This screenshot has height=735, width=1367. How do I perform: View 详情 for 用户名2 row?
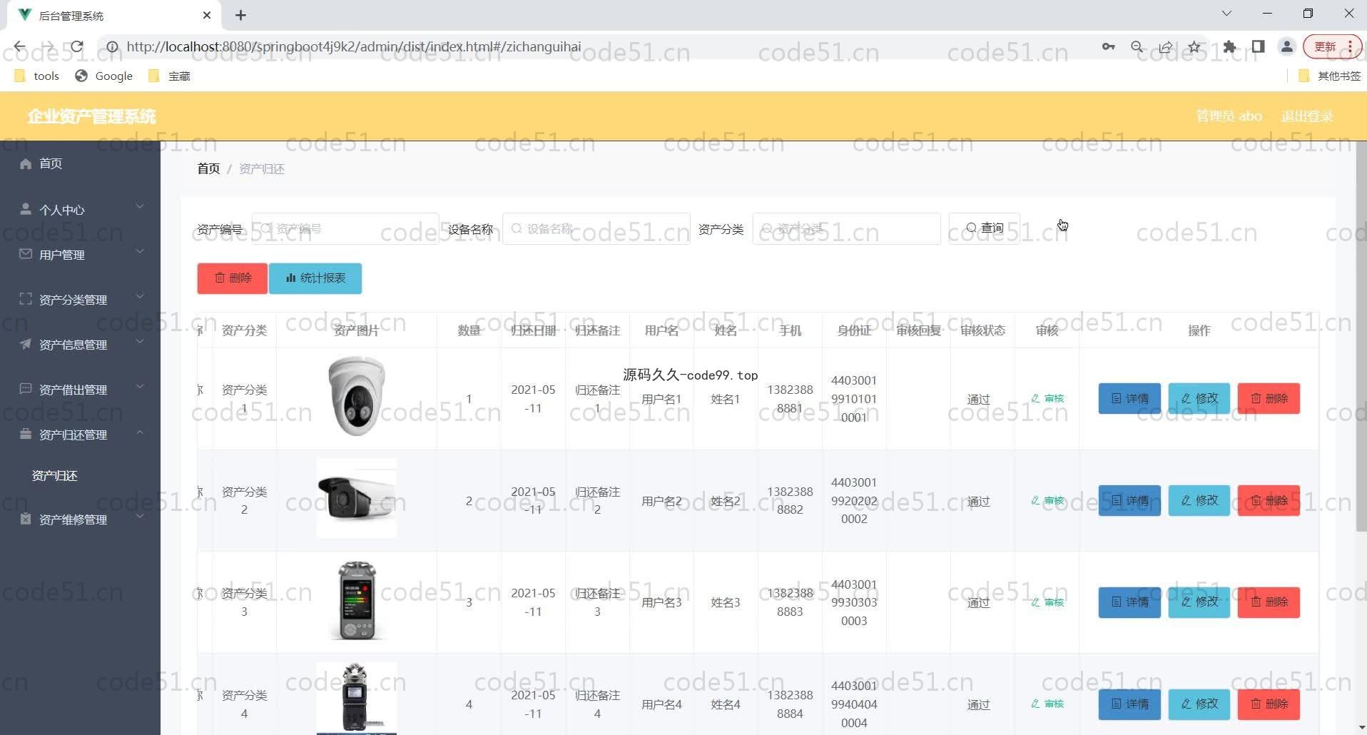tap(1129, 500)
